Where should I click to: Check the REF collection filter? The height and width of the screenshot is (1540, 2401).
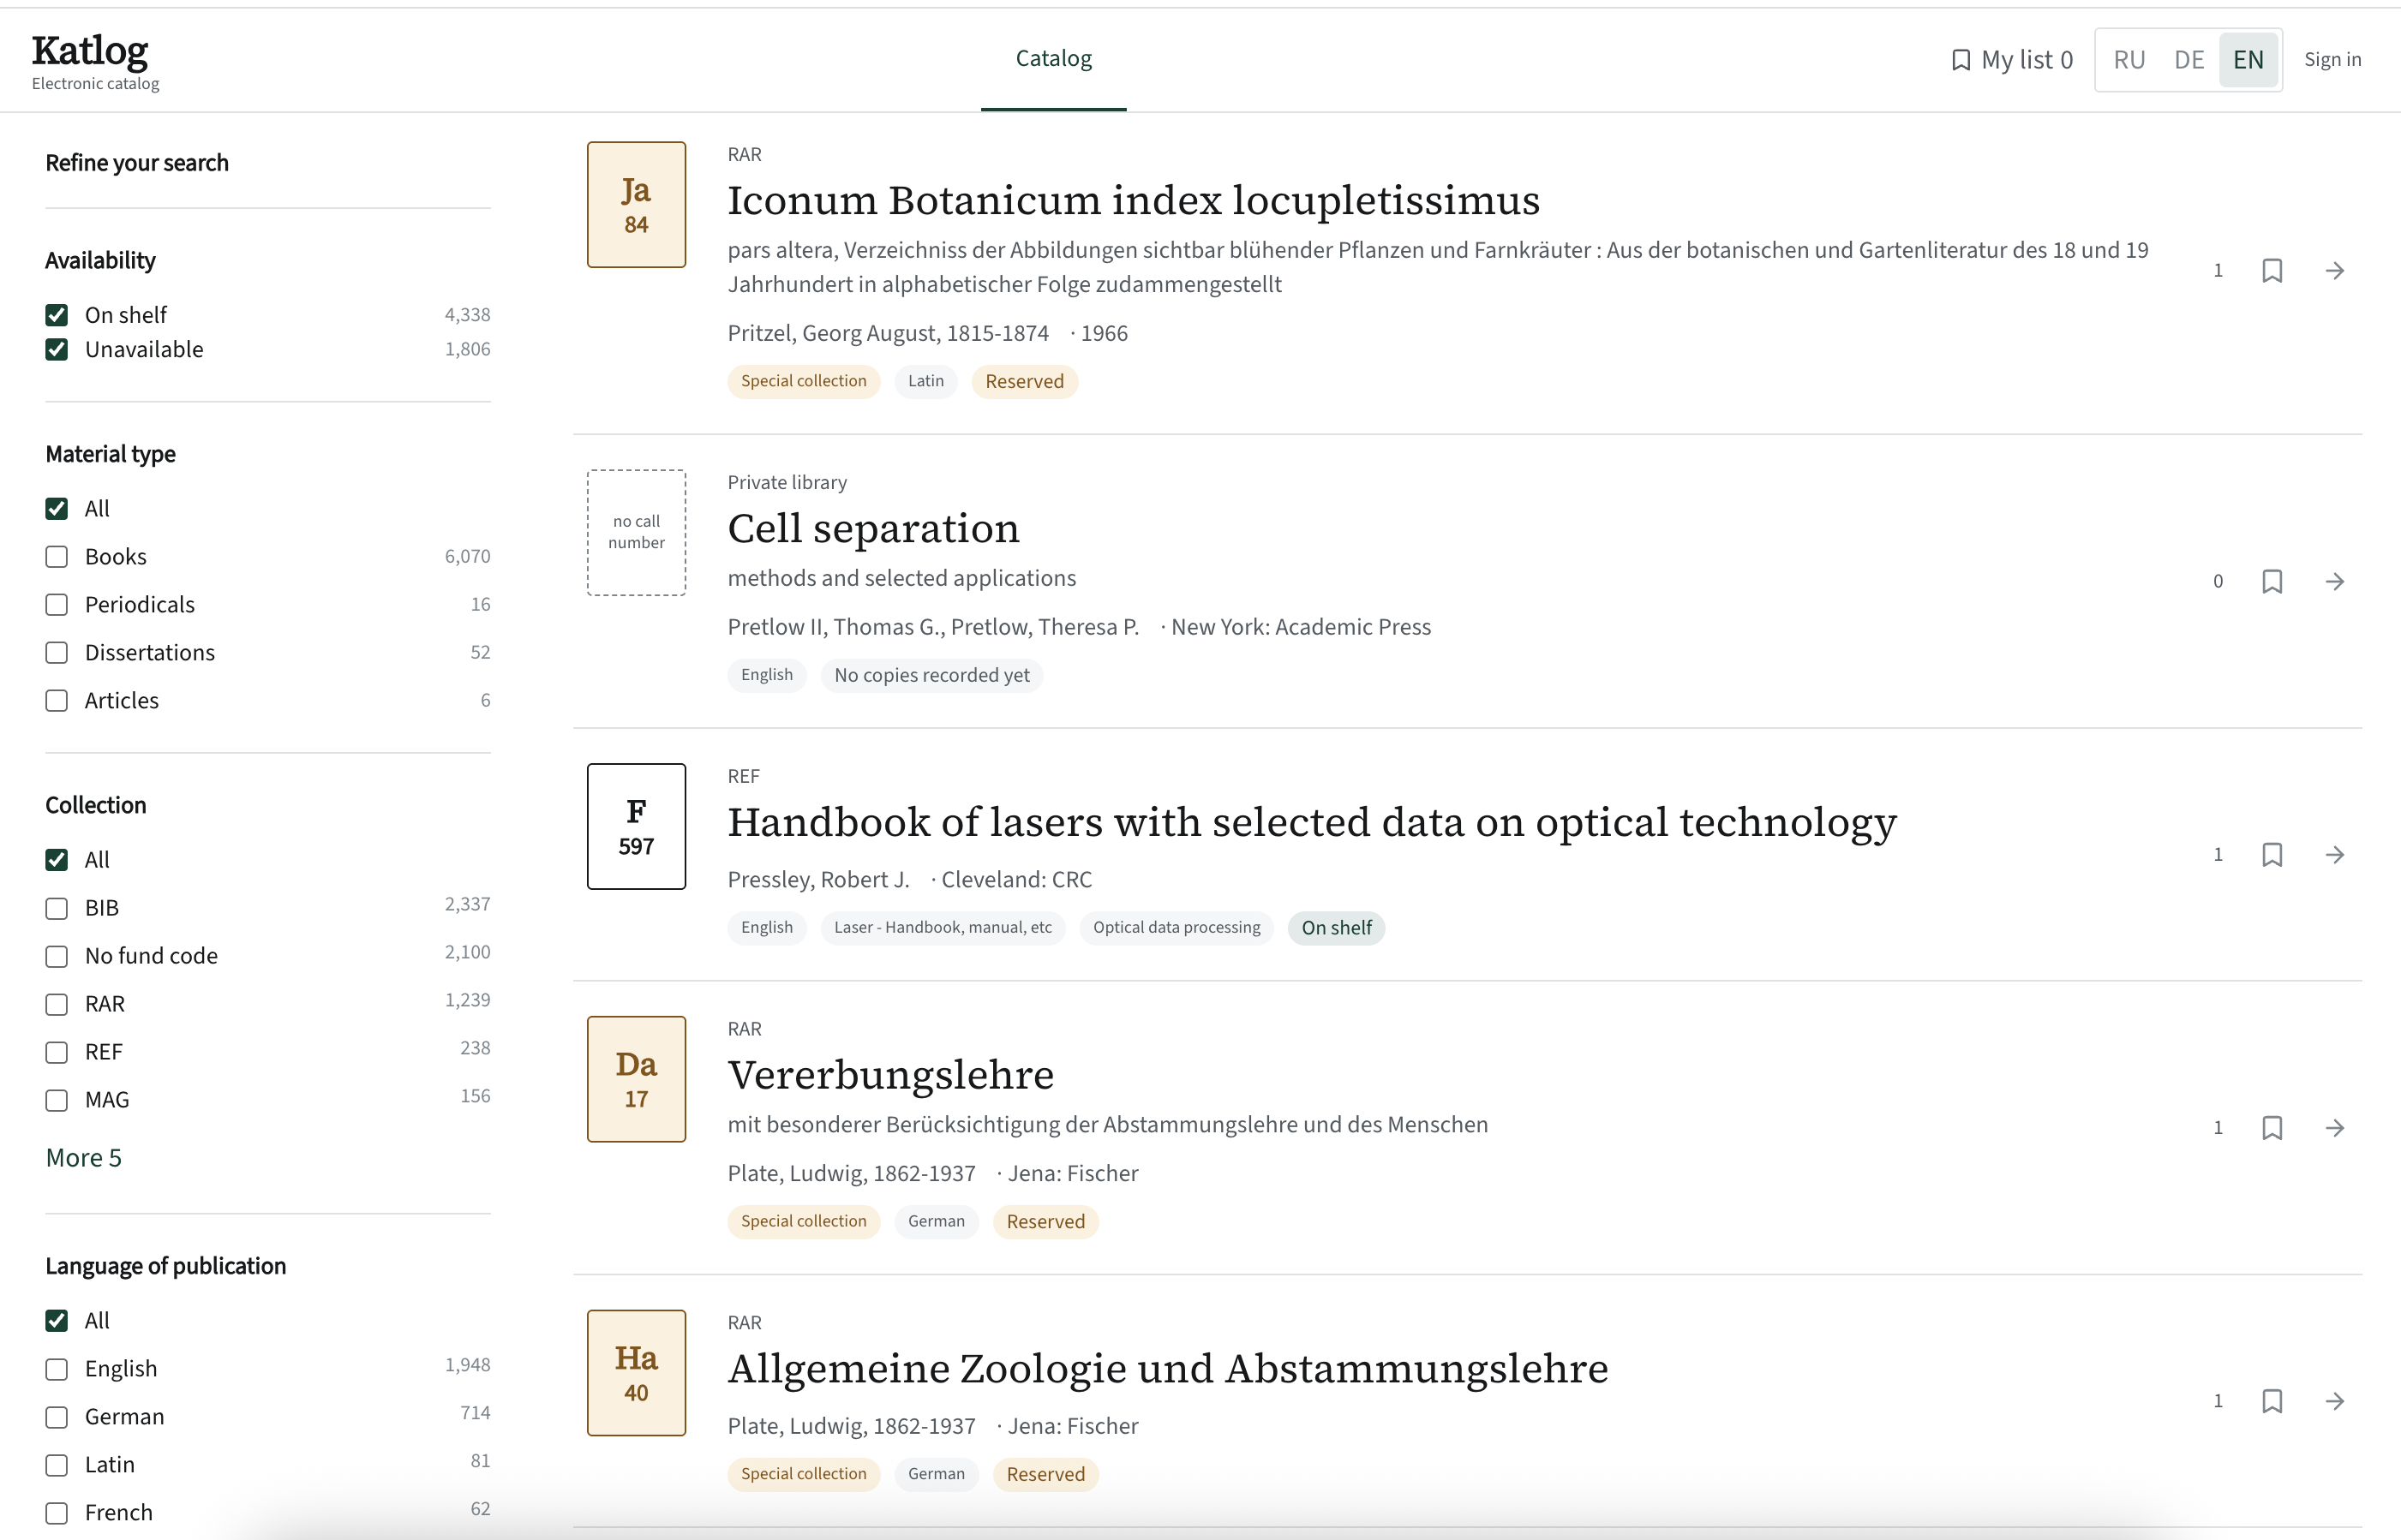click(x=57, y=1052)
